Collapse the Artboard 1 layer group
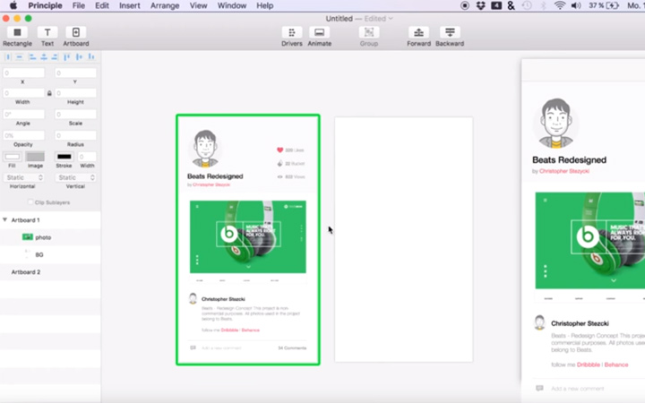 [x=4, y=219]
